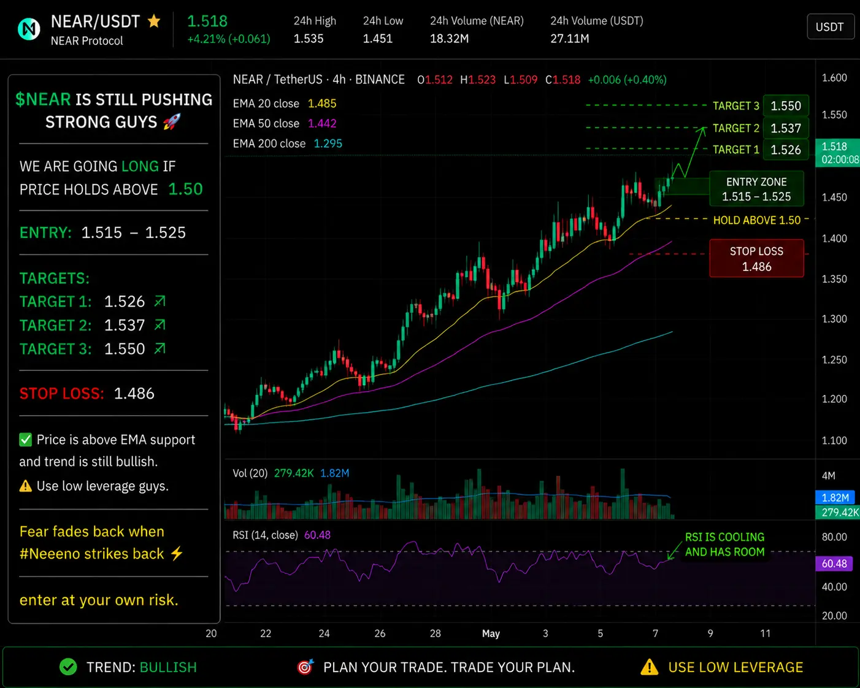Click the +0.006 (+0.40%) candle change value
Image resolution: width=860 pixels, height=688 pixels.
pyautogui.click(x=627, y=80)
